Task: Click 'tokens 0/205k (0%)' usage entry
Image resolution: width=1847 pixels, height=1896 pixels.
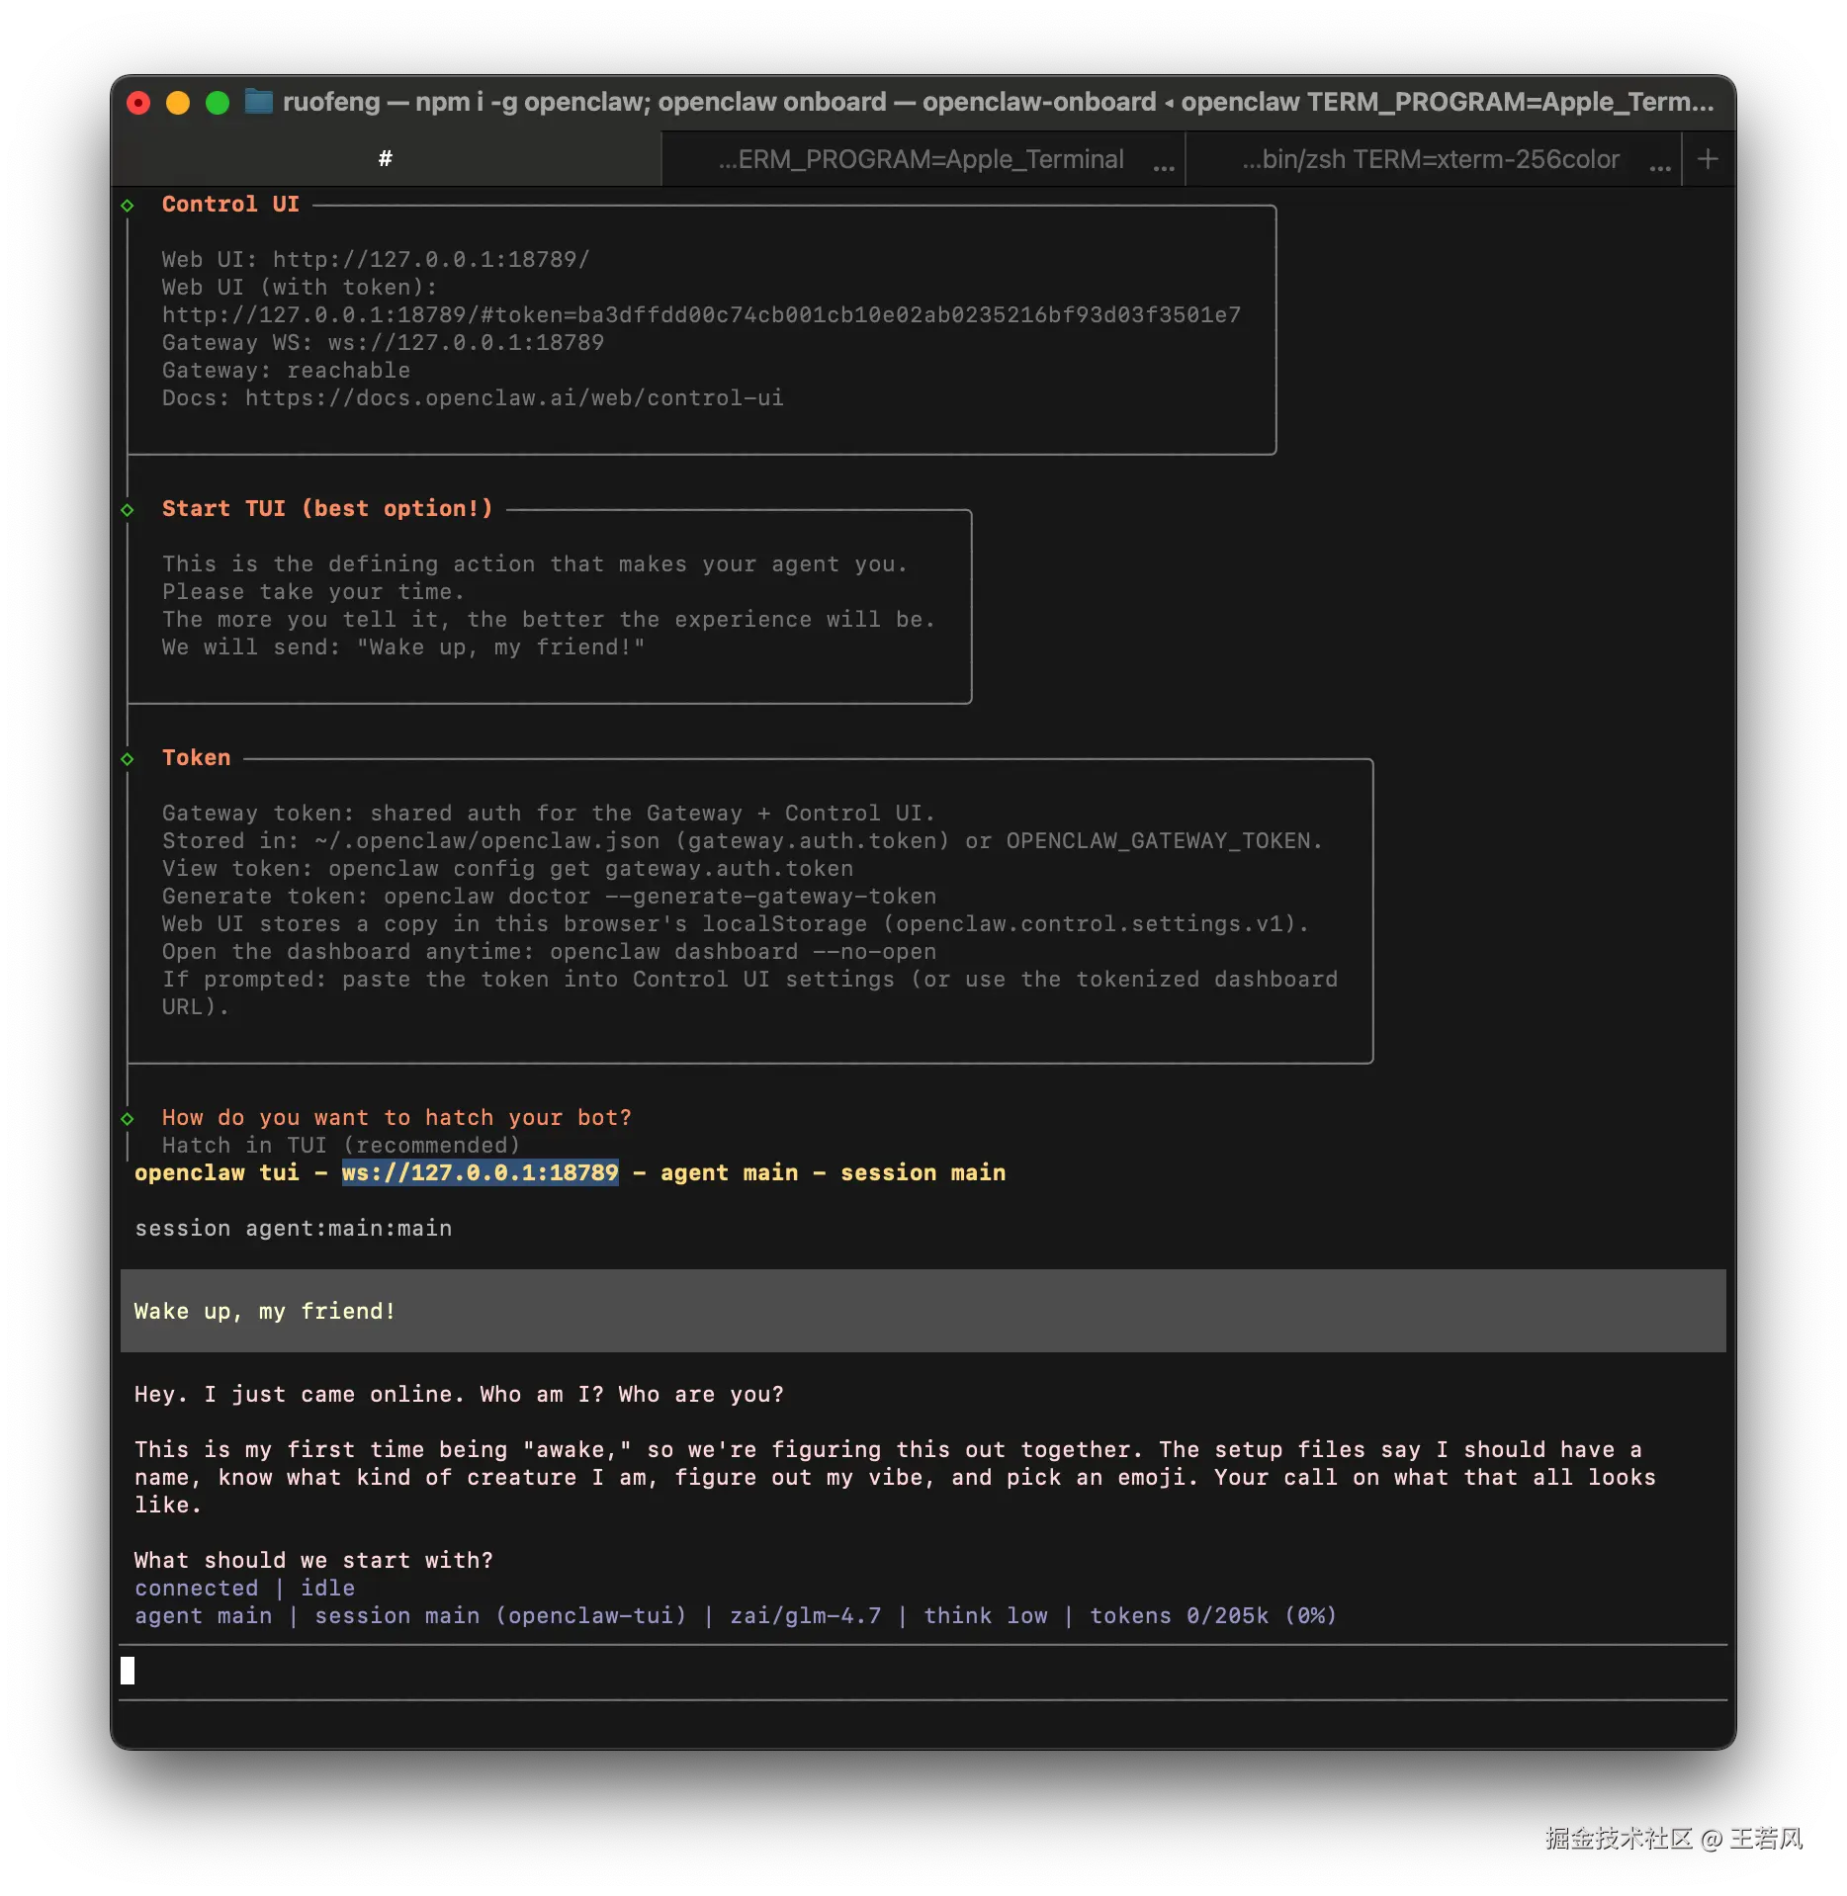Action: (1213, 1615)
